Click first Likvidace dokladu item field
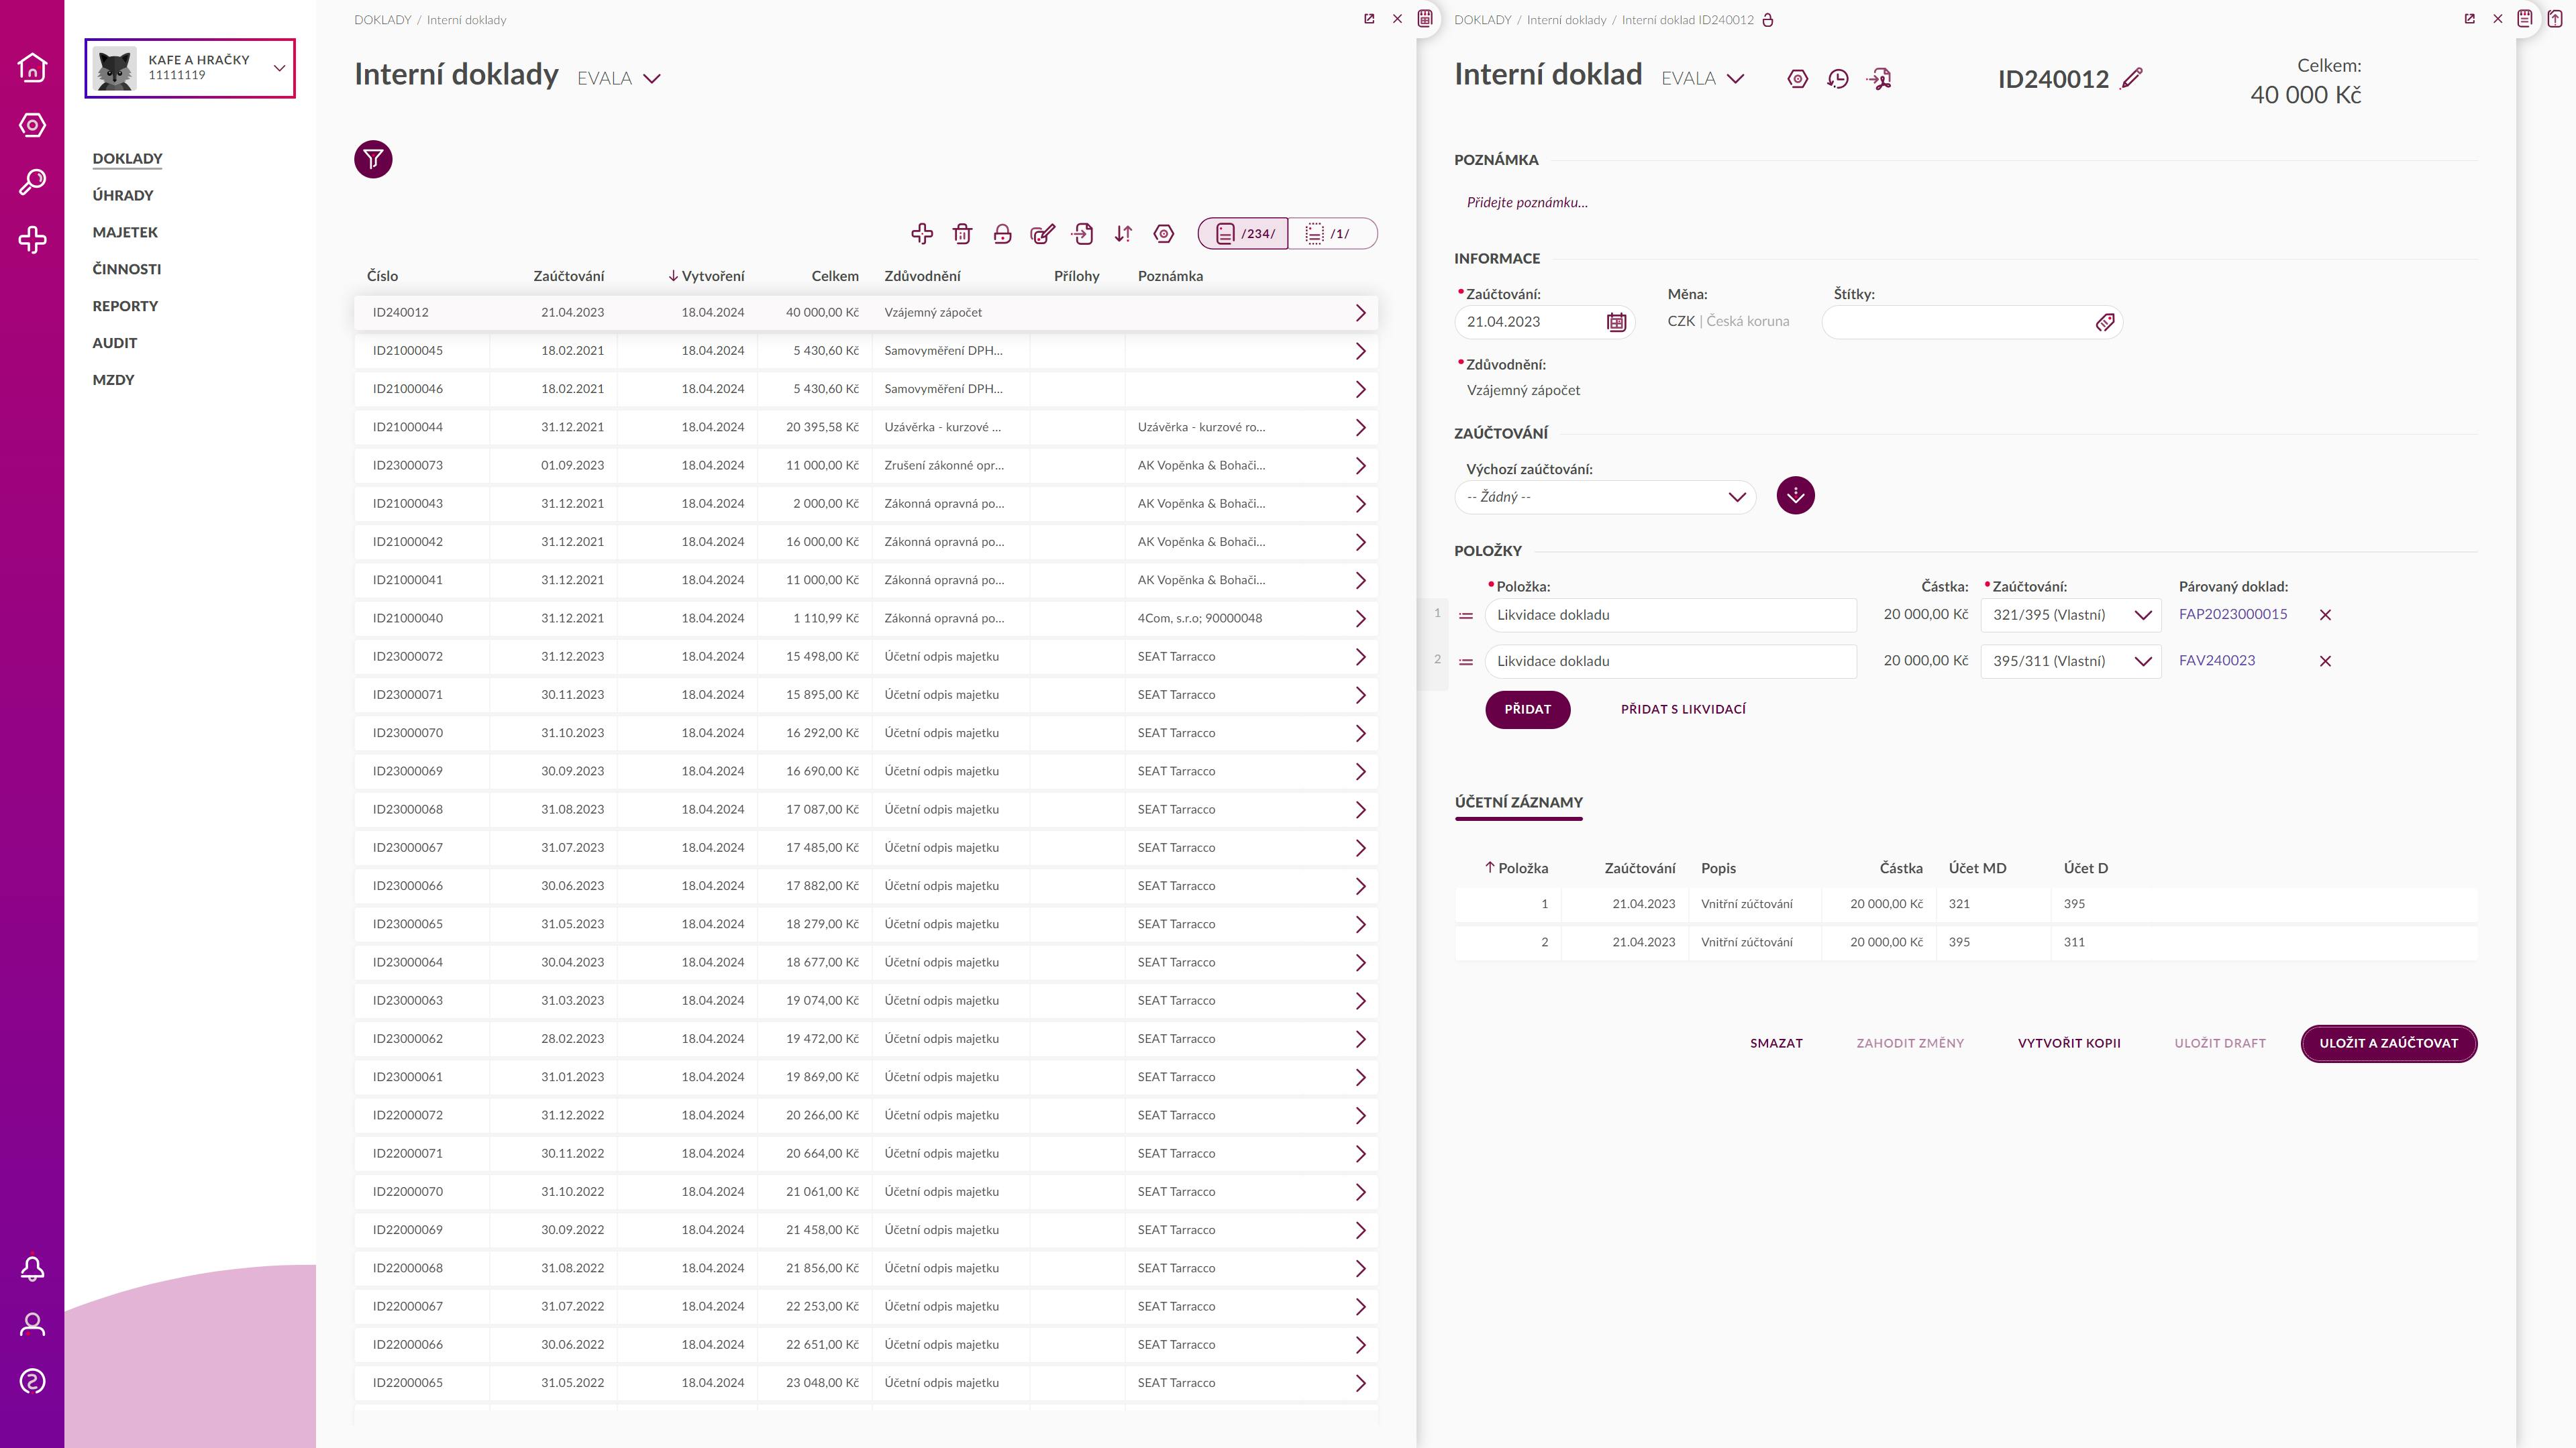This screenshot has height=1448, width=2576. pos(1670,616)
